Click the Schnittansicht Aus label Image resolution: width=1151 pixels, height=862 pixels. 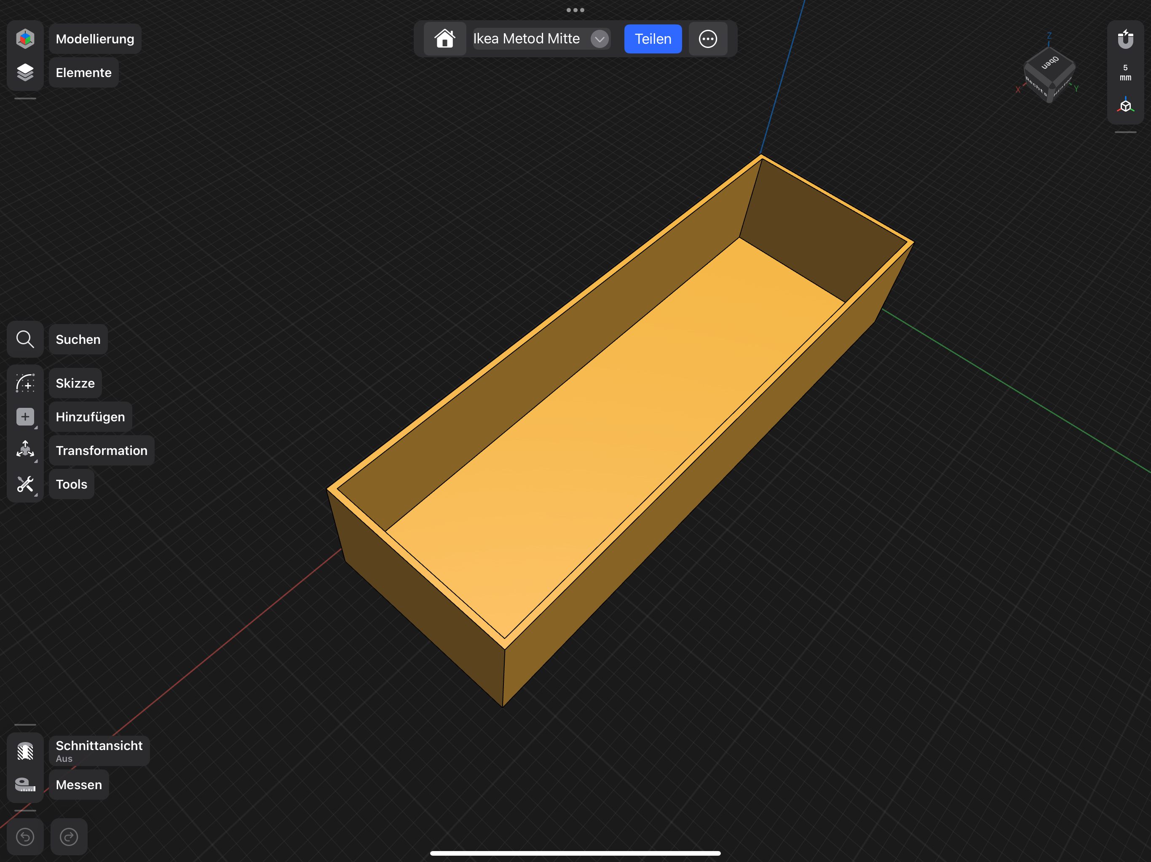pyautogui.click(x=99, y=751)
